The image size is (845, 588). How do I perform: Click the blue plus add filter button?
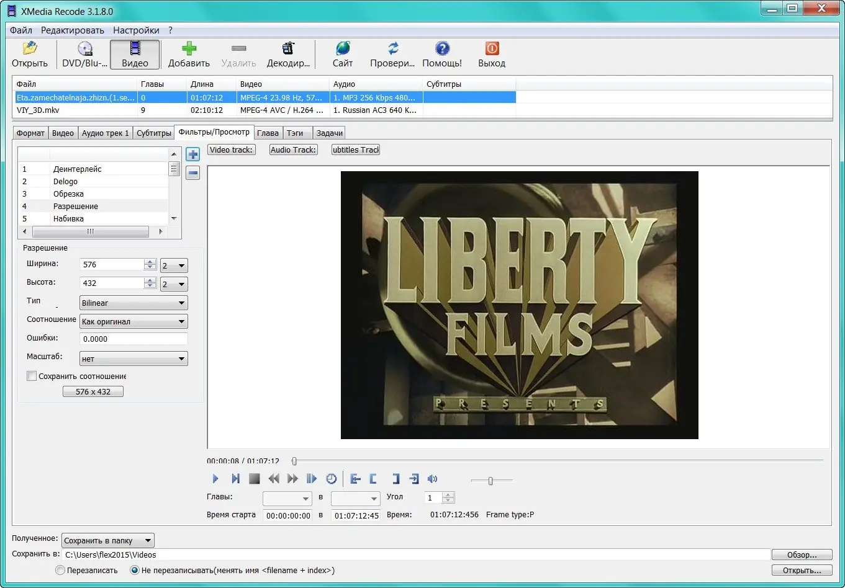click(x=193, y=154)
